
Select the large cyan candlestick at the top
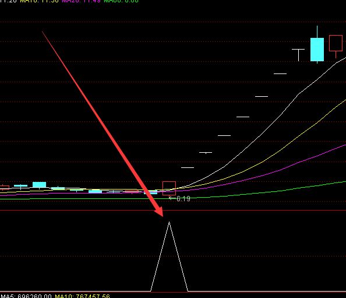(317, 50)
